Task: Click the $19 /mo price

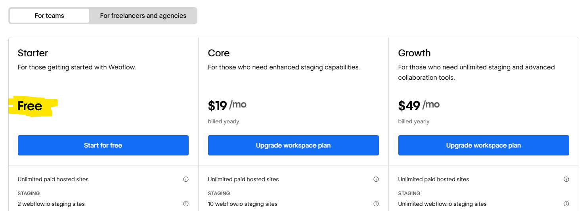Action: (x=227, y=105)
